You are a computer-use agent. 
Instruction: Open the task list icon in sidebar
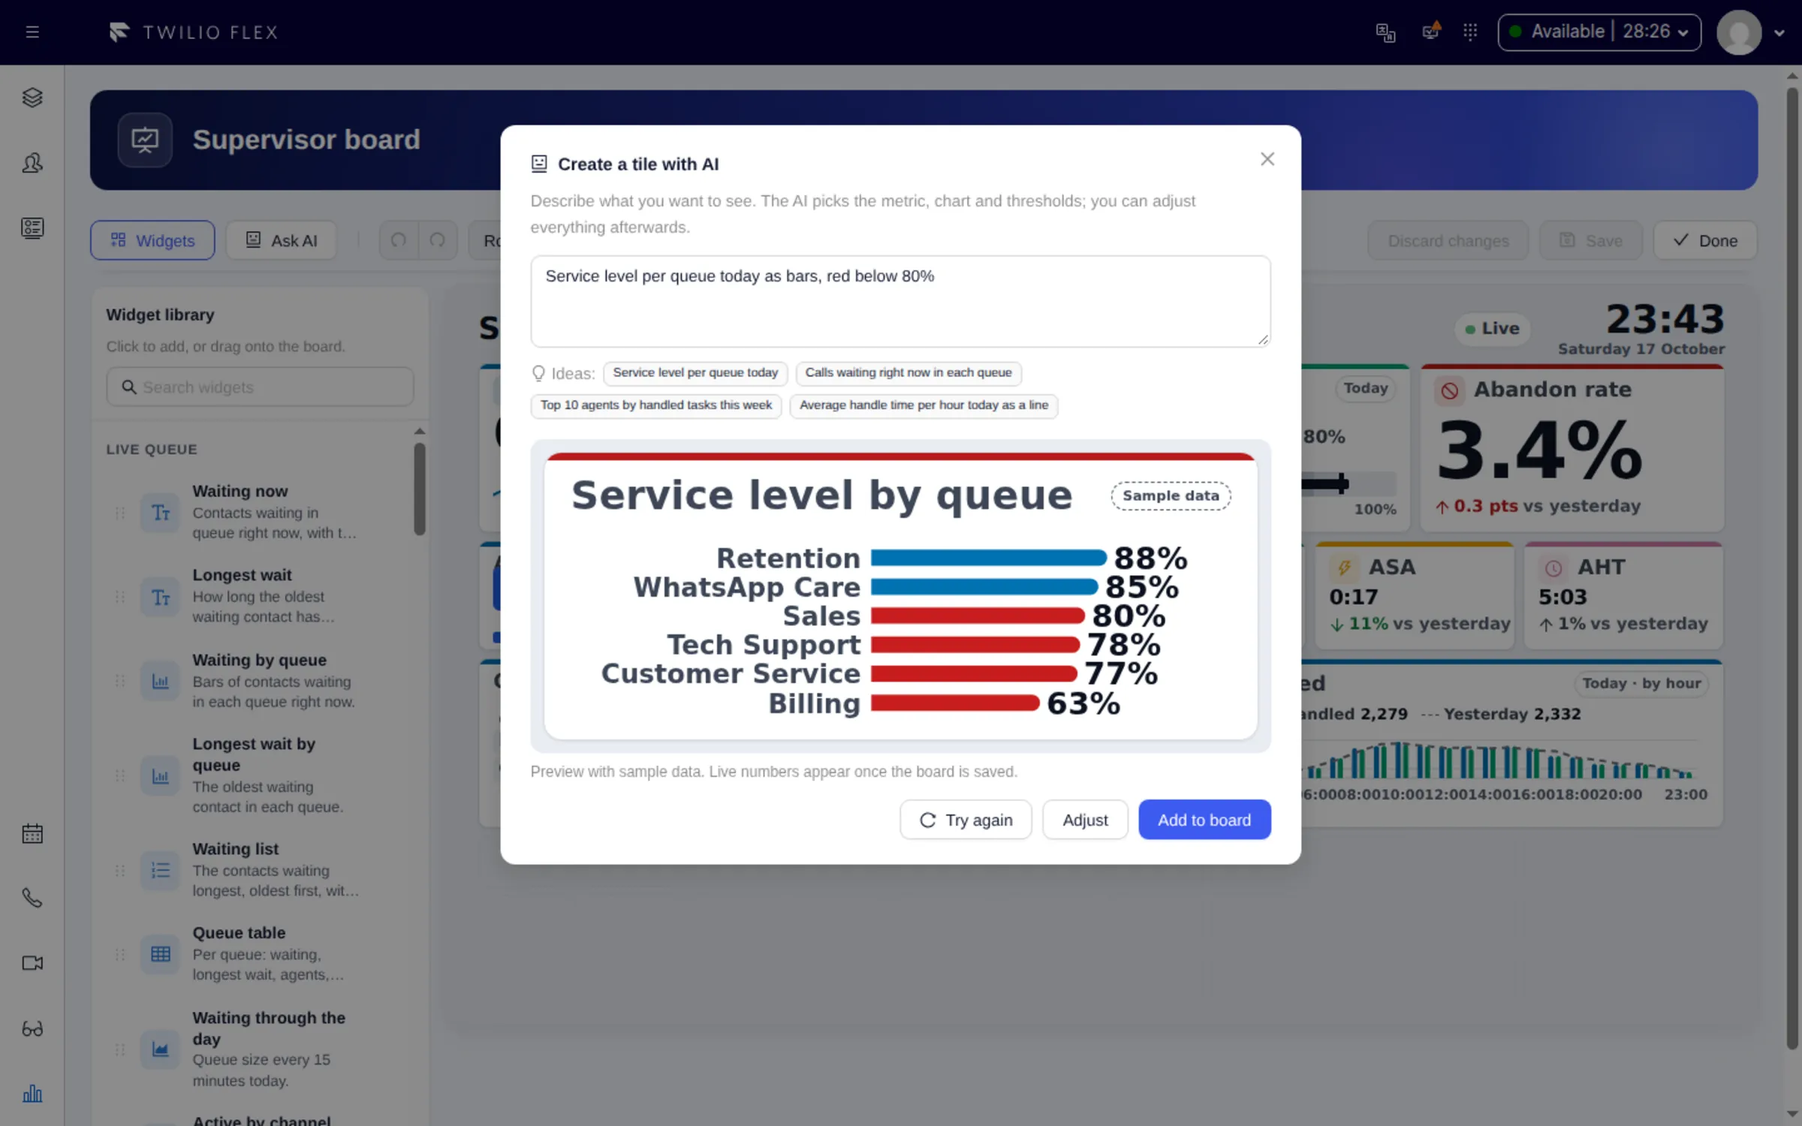[32, 228]
